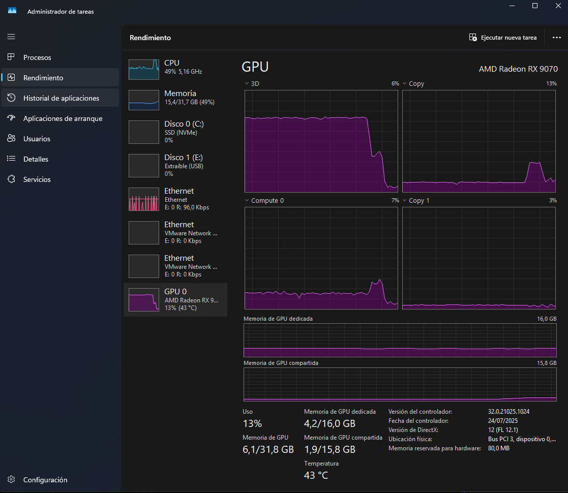Viewport: 568px width, 493px height.
Task: Go to the Usuarios section icon
Action: click(11, 139)
